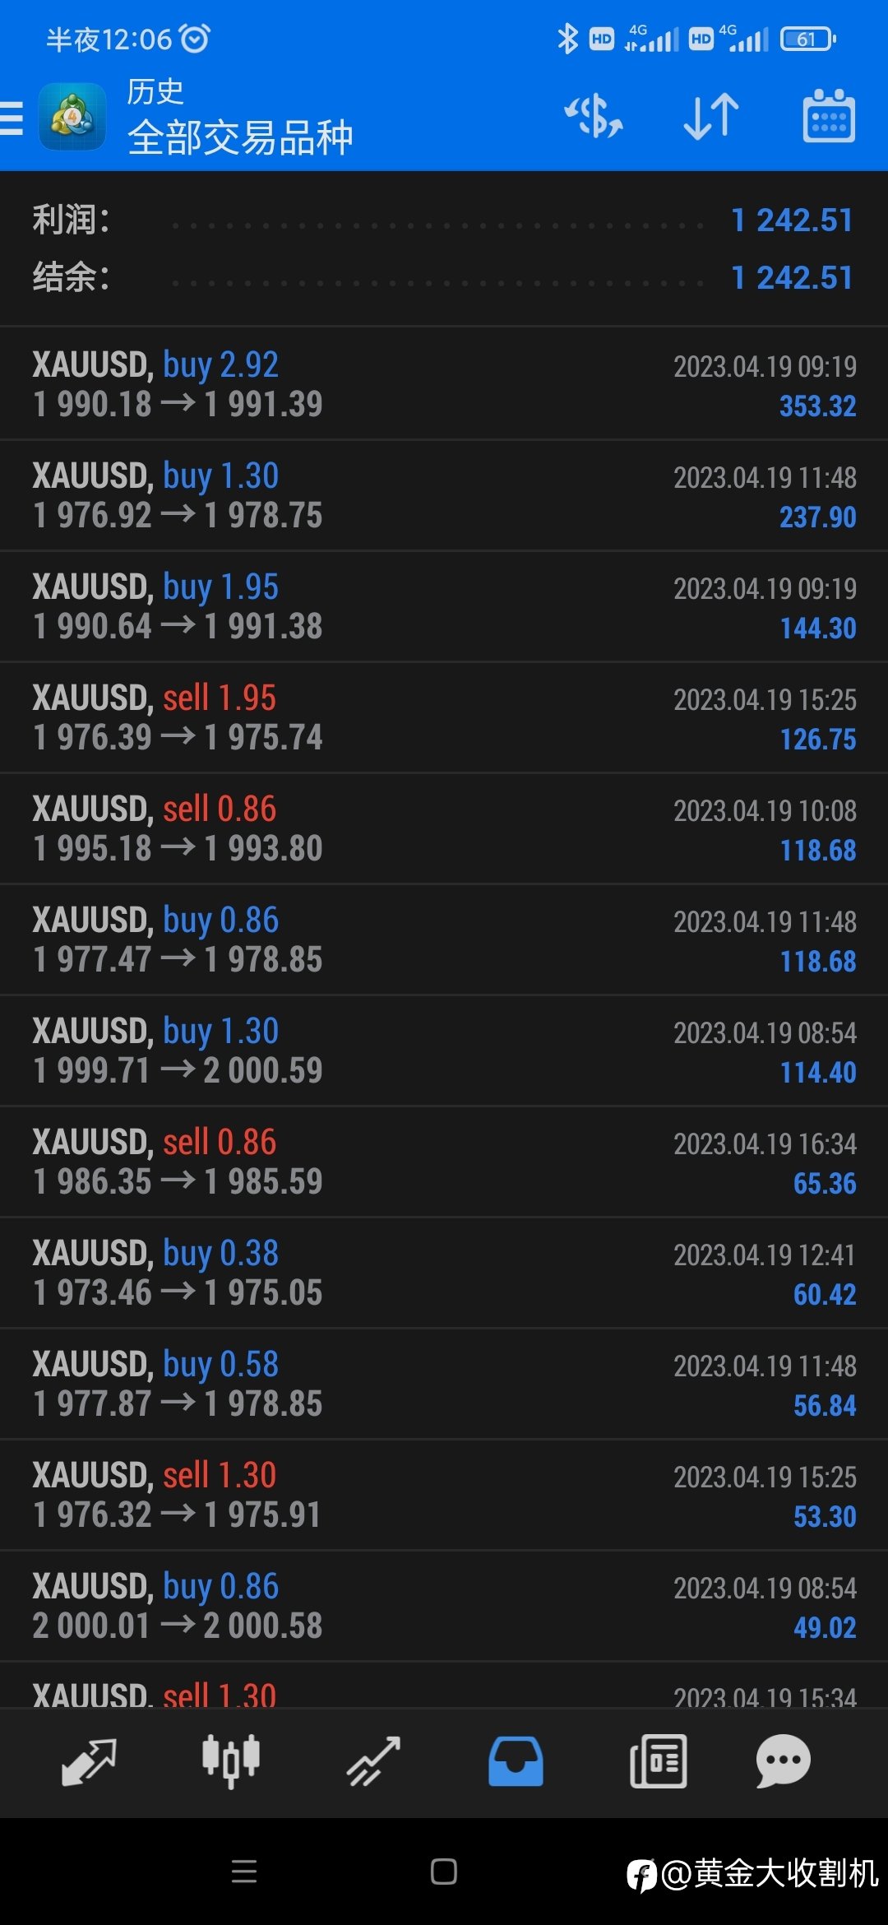Open the sort order arrows icon
Image resolution: width=888 pixels, height=1925 pixels.
[x=711, y=116]
